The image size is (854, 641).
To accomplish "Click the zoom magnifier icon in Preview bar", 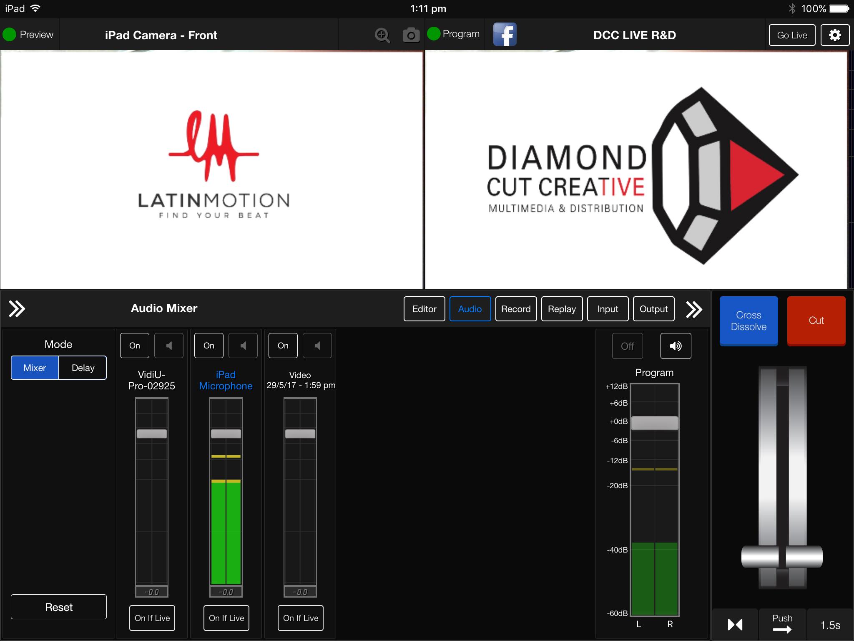I will click(382, 35).
